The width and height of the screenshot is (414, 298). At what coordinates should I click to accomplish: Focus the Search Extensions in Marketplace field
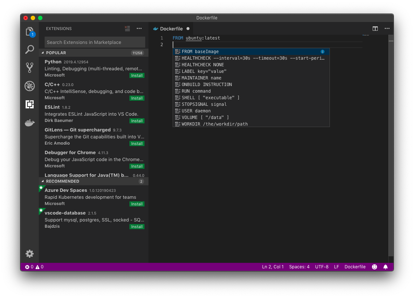(x=95, y=42)
